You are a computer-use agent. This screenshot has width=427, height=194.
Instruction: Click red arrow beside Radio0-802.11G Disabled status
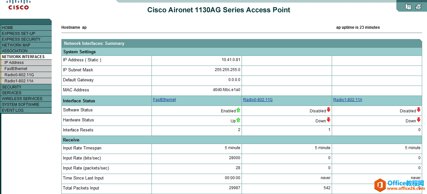pos(328,110)
